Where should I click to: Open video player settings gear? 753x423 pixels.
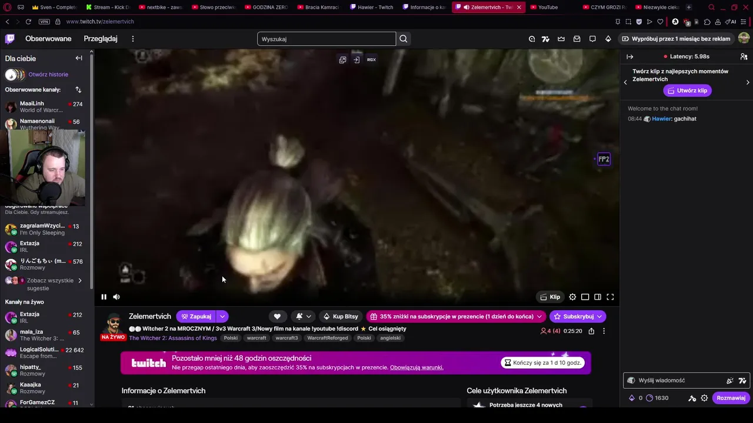click(572, 297)
